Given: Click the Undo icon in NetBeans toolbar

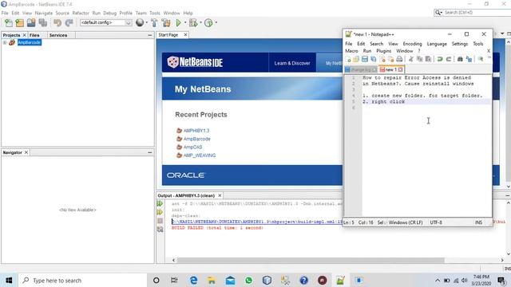Looking at the screenshot, I should click(57, 23).
